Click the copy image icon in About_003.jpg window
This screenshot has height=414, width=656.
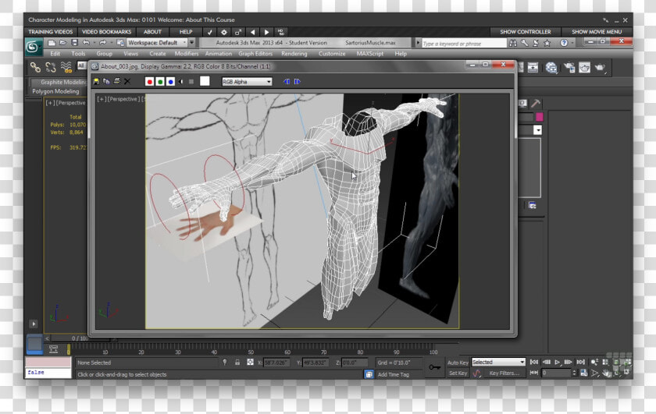(106, 81)
